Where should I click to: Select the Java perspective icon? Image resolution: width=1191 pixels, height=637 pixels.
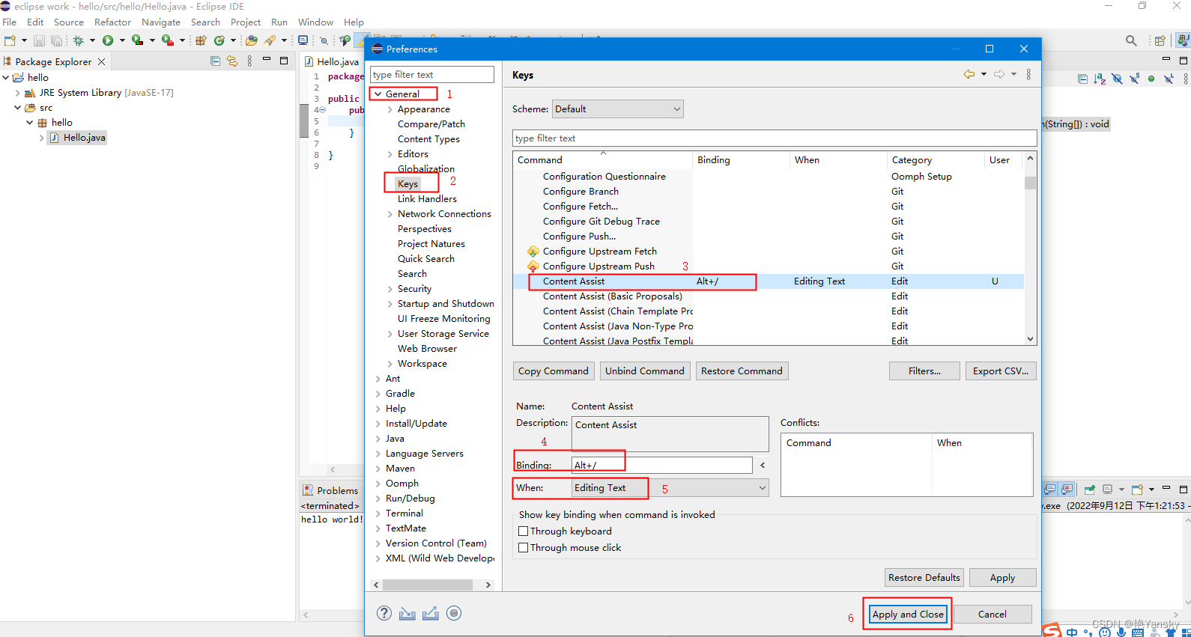coord(1183,40)
